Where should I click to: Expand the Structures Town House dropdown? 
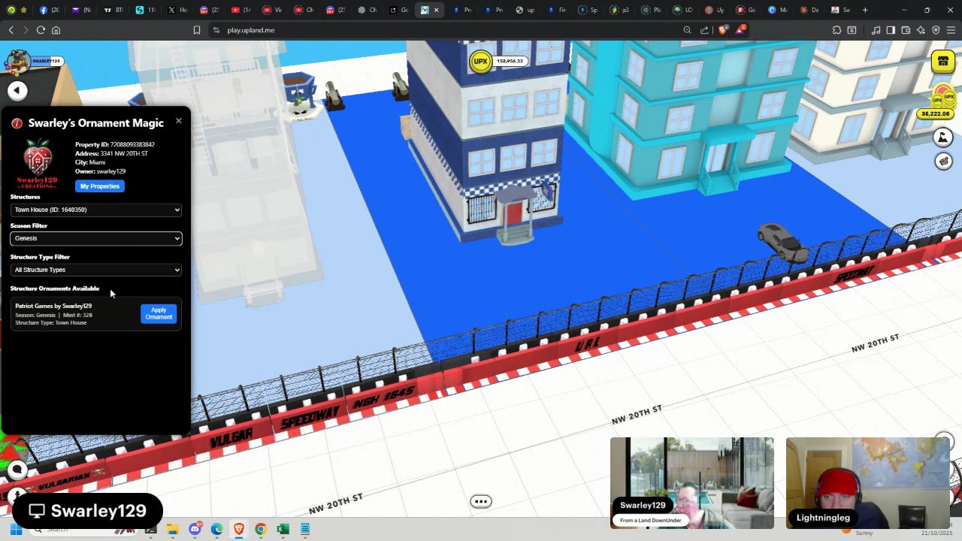pyautogui.click(x=96, y=210)
